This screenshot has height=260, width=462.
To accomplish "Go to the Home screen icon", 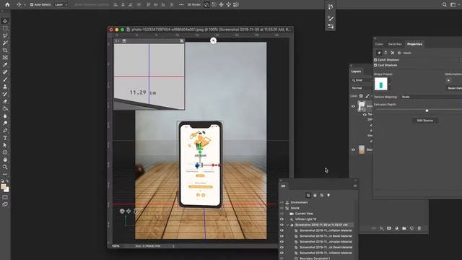I will (7, 5).
